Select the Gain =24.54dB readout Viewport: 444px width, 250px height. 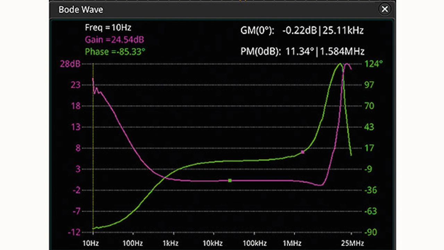pos(114,40)
